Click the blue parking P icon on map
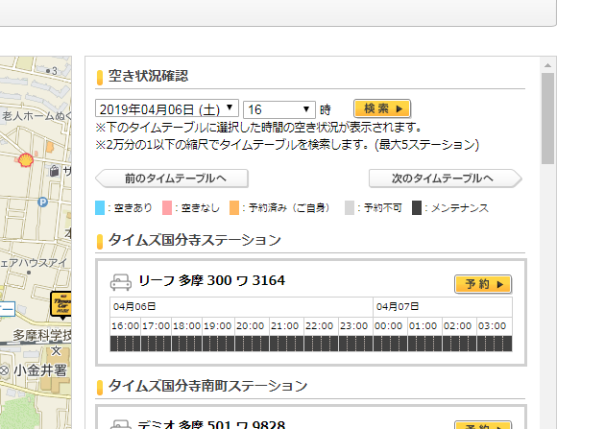The height and width of the screenshot is (429, 605). click(x=43, y=202)
